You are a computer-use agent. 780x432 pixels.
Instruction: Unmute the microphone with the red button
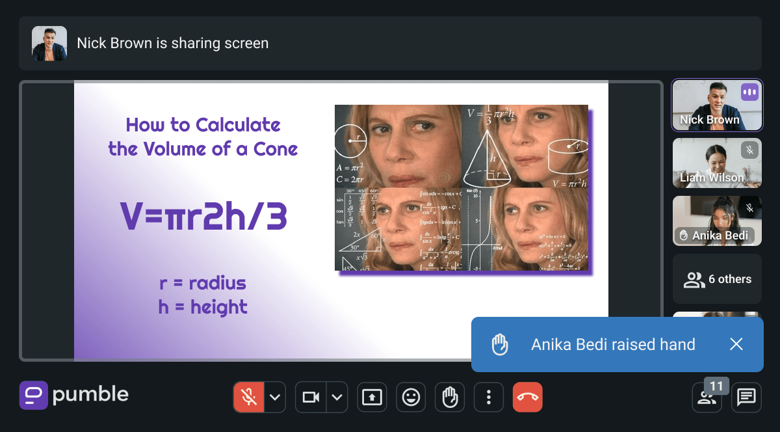tap(248, 397)
